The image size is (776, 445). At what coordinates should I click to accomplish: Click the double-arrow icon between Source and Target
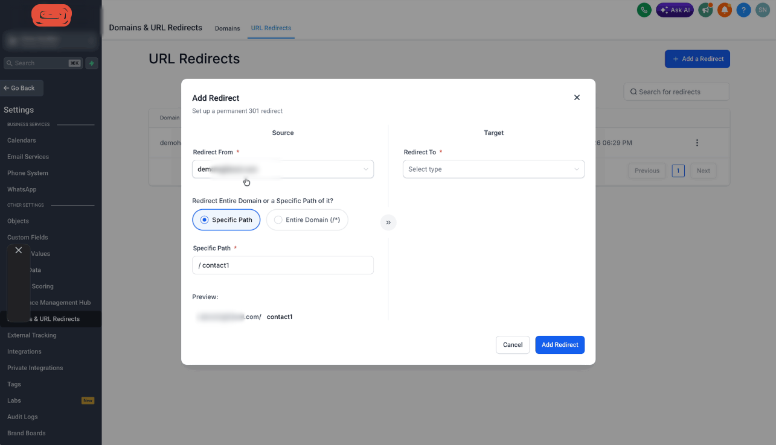pyautogui.click(x=388, y=222)
